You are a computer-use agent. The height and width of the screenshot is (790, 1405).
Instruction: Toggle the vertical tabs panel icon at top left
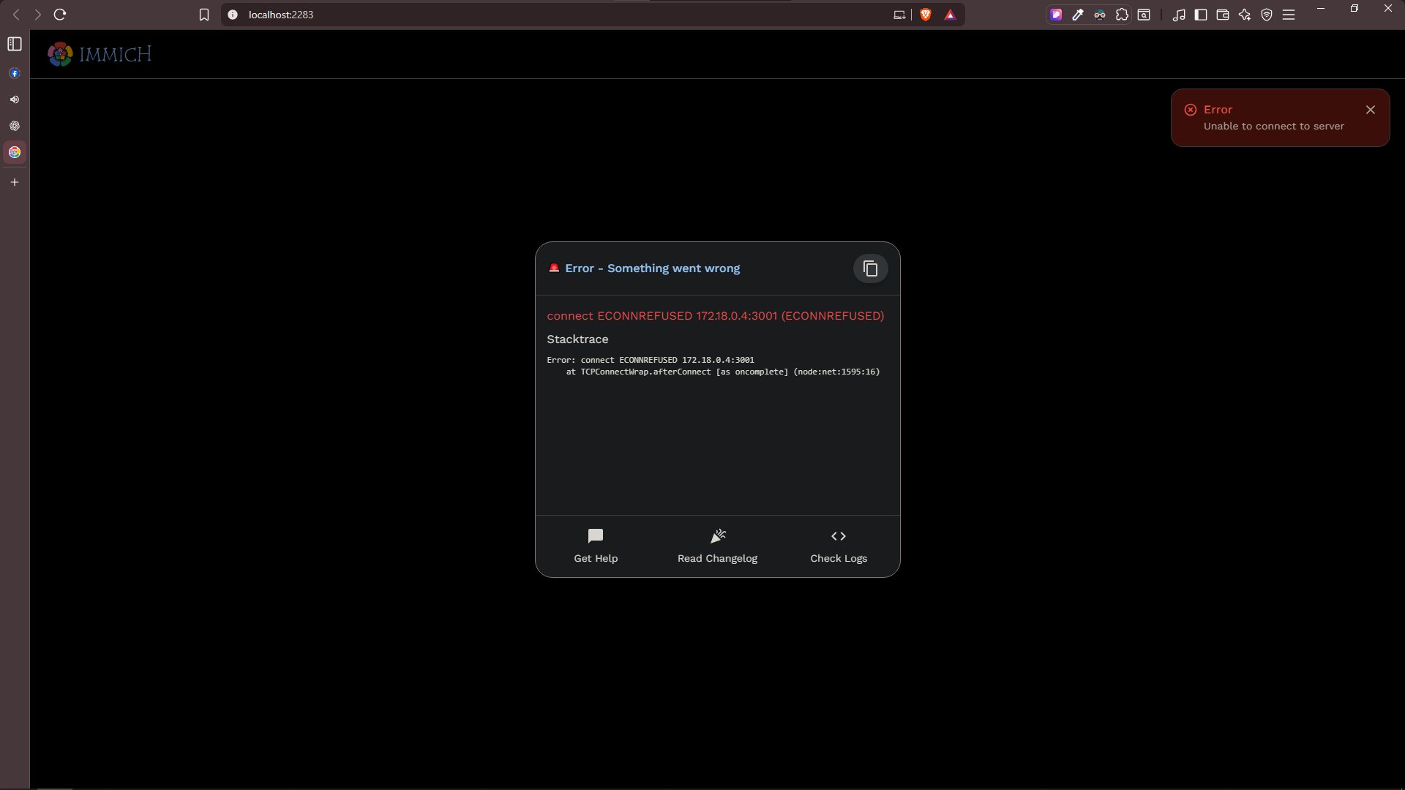(15, 44)
